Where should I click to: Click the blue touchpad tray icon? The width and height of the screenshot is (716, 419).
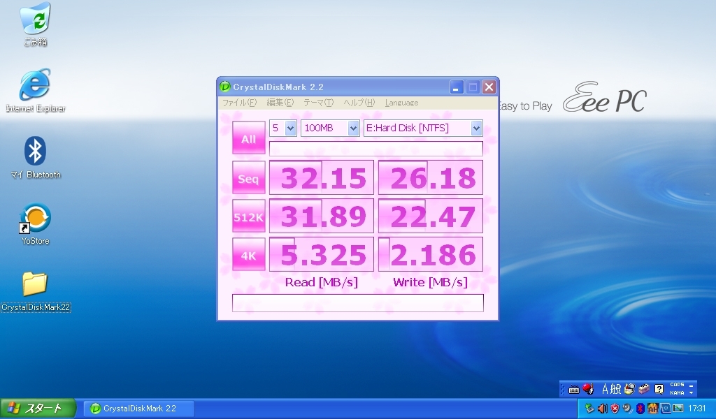coord(666,409)
